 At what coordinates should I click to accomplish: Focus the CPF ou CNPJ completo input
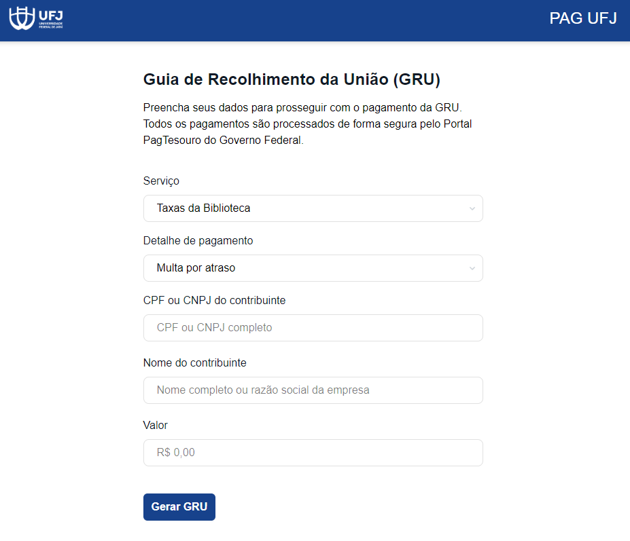pos(313,328)
